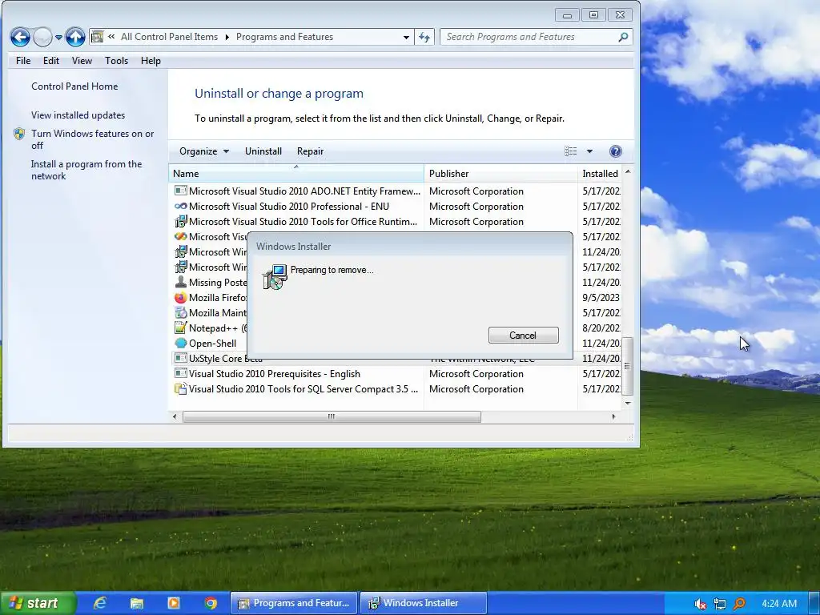
Task: Click the 4:24 AM clock
Action: (x=779, y=604)
